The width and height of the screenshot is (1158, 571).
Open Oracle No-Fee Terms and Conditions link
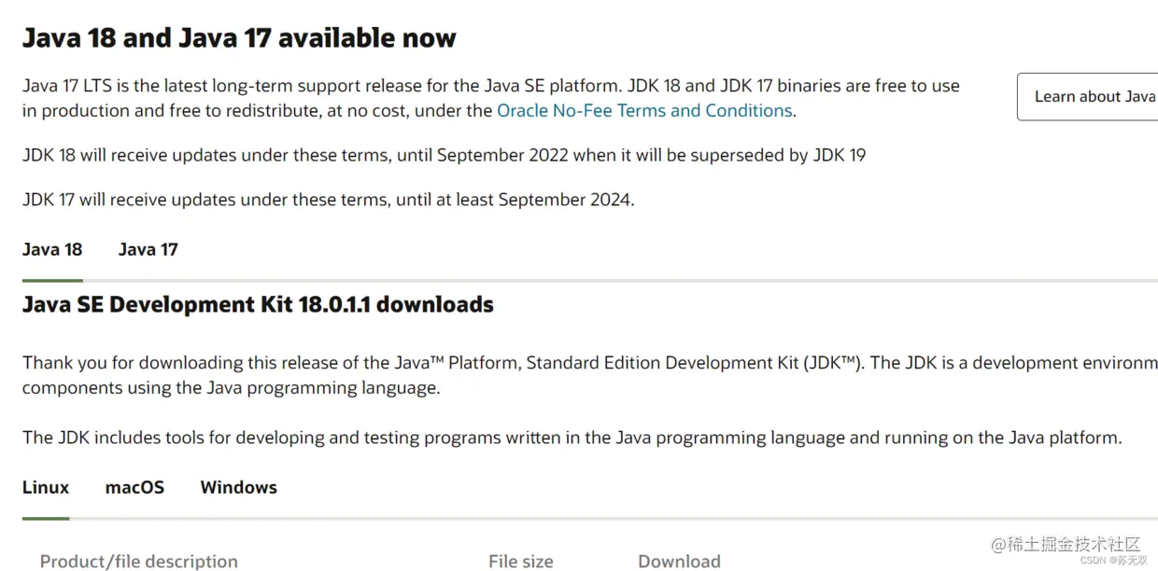click(x=644, y=110)
